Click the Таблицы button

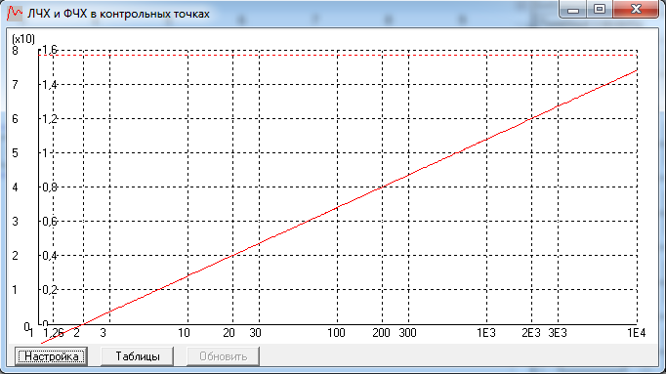coord(137,356)
